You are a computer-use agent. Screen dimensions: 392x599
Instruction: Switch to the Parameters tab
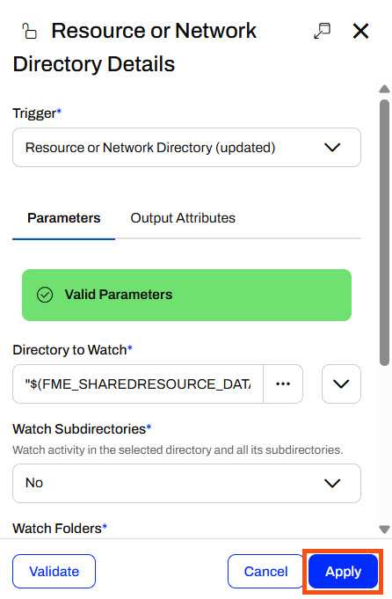[x=64, y=218]
